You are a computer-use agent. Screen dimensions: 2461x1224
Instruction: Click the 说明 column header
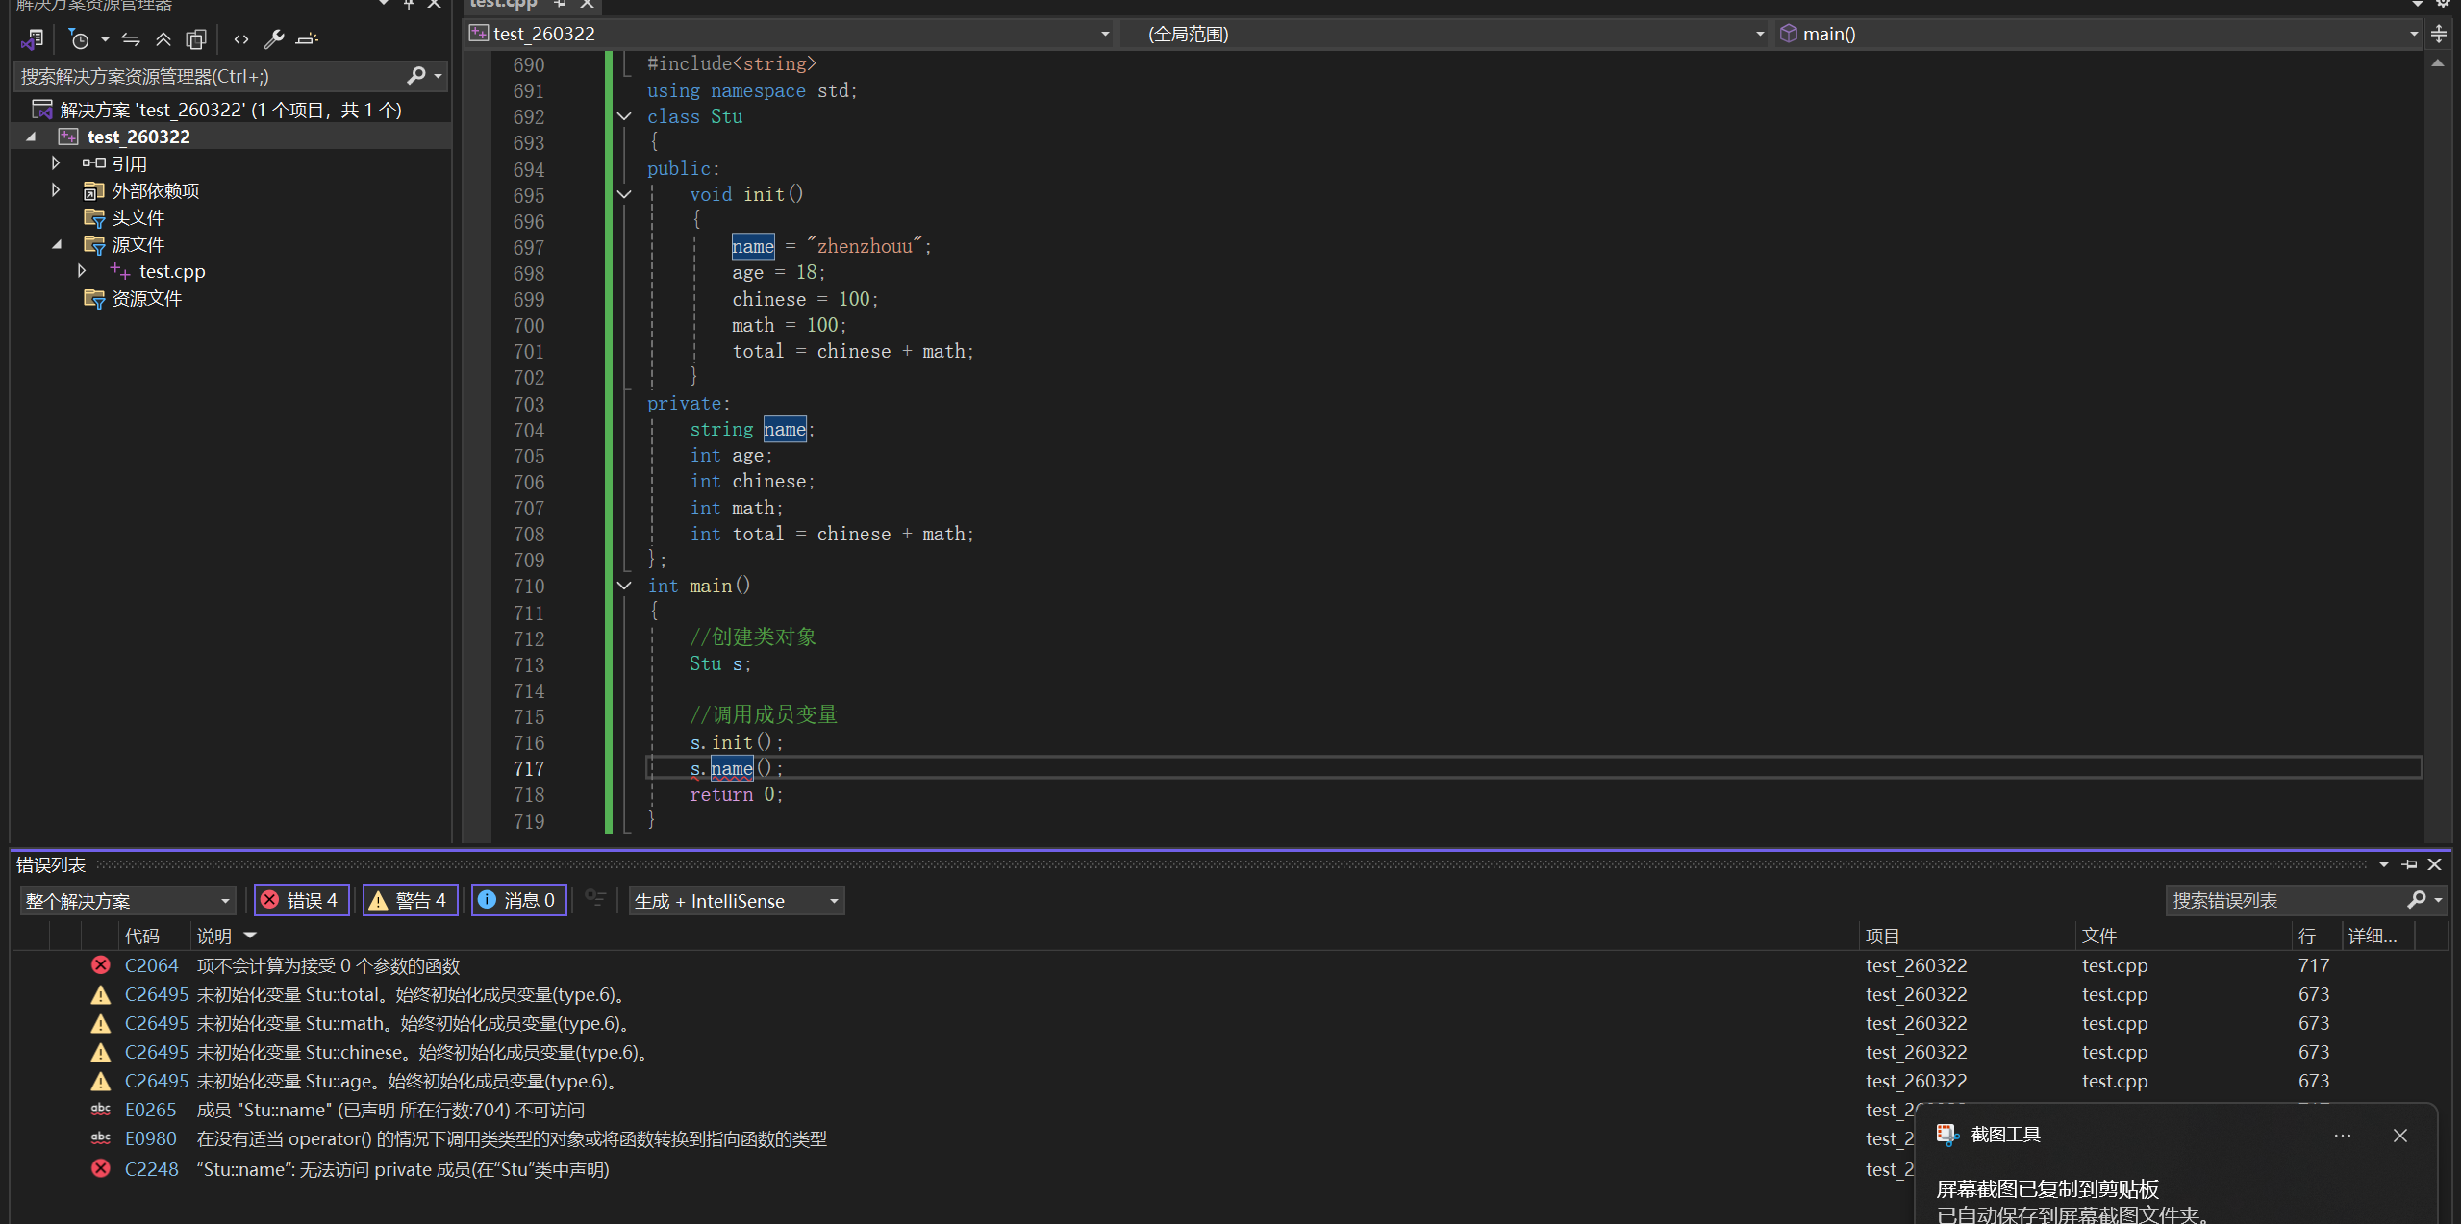214,936
